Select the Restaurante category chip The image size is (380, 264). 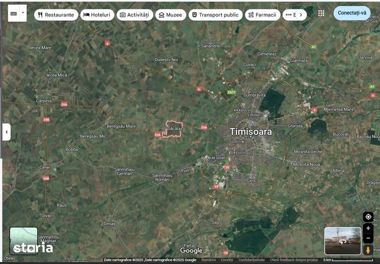click(56, 15)
